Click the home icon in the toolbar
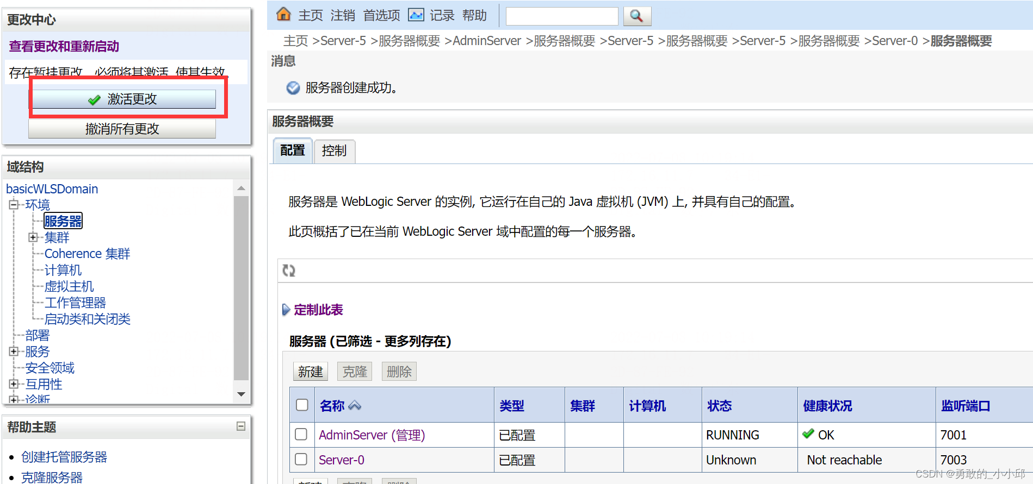The height and width of the screenshot is (484, 1033). click(283, 14)
